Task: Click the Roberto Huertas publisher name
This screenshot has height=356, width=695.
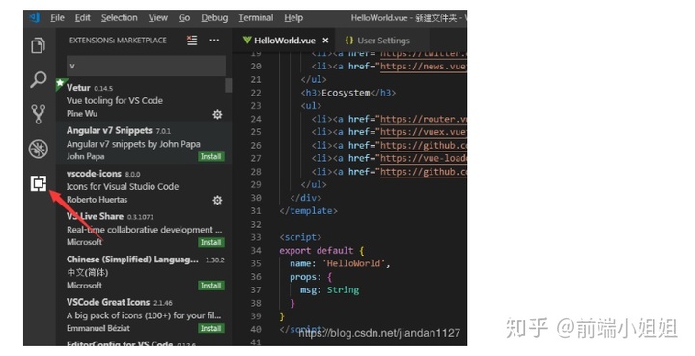Action: (97, 200)
